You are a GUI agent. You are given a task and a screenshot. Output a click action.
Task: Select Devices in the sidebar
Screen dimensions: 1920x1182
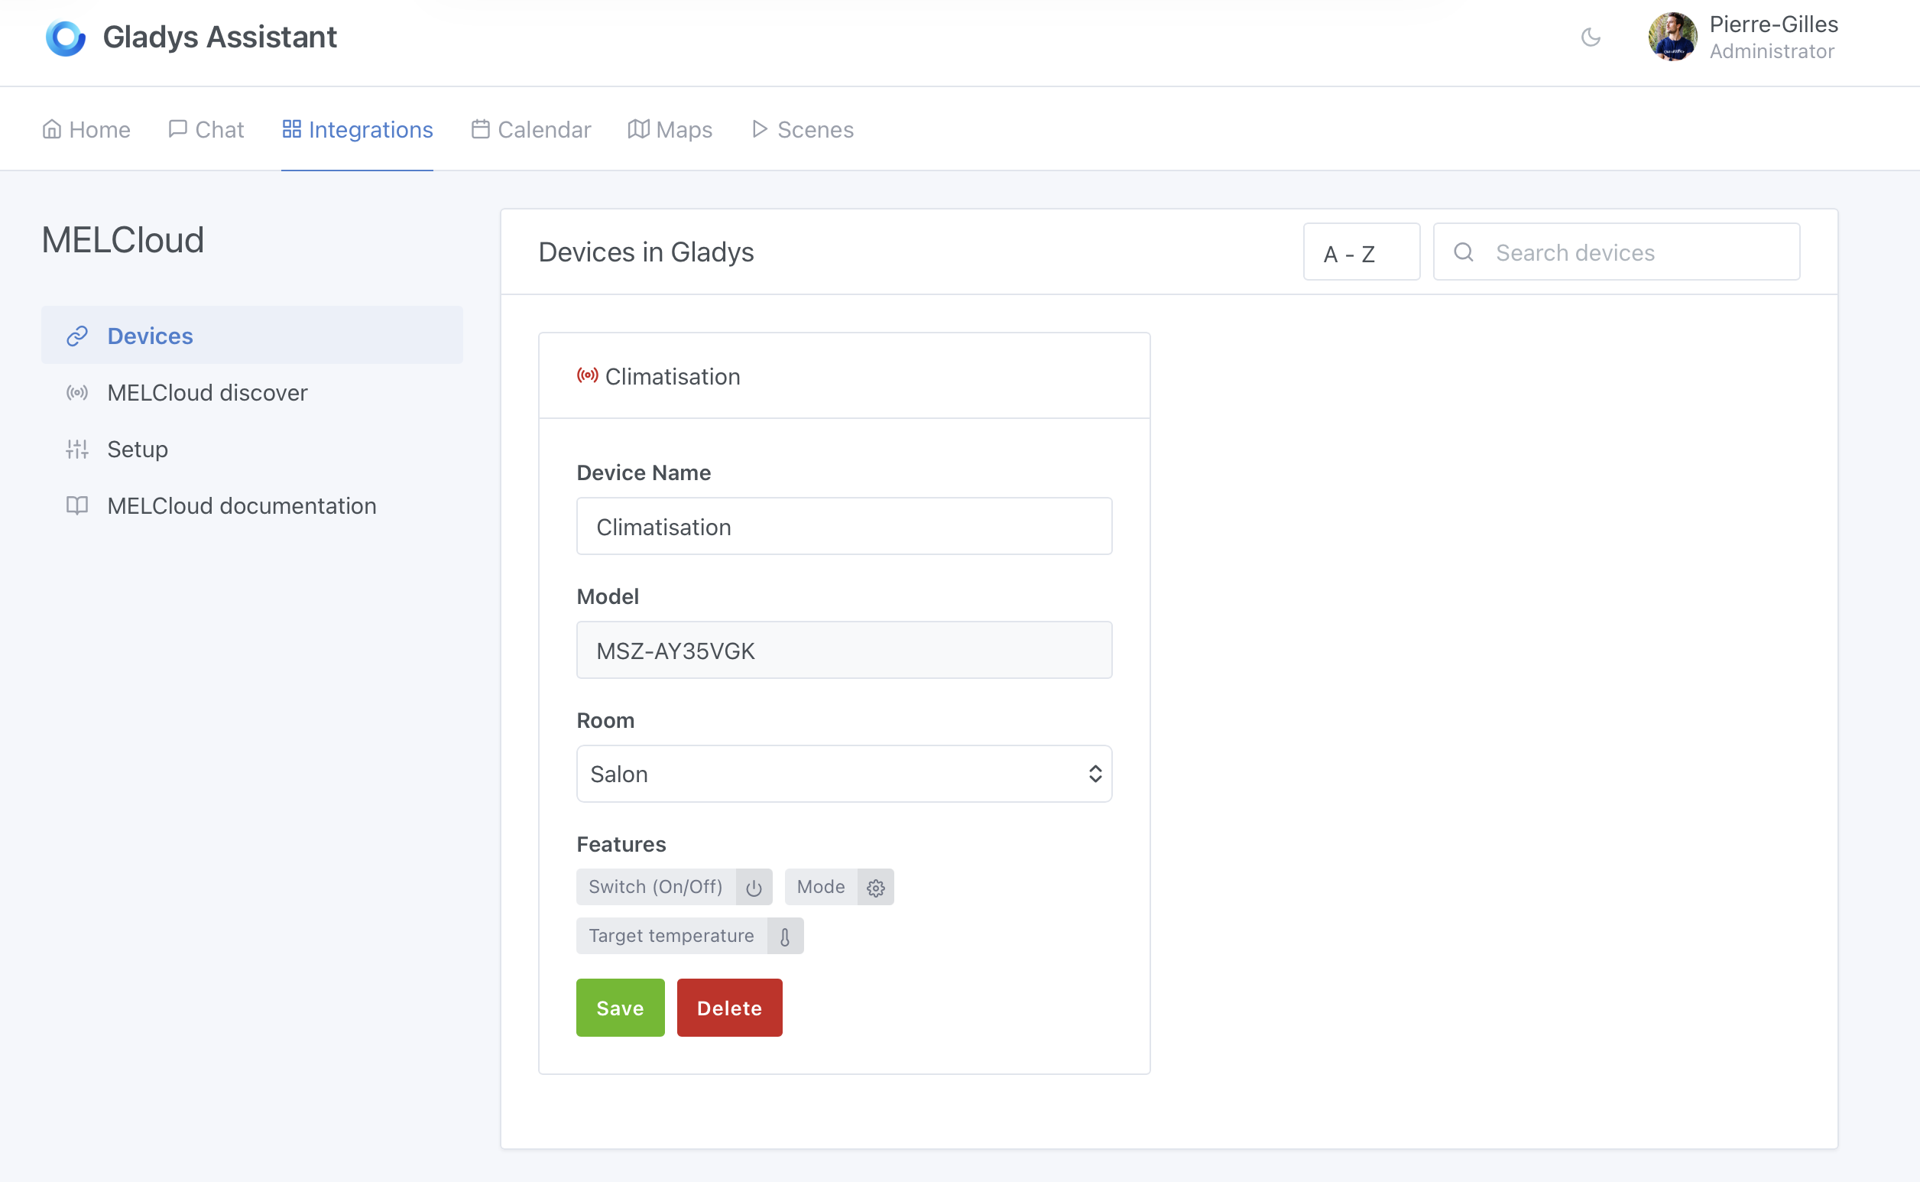tap(149, 336)
